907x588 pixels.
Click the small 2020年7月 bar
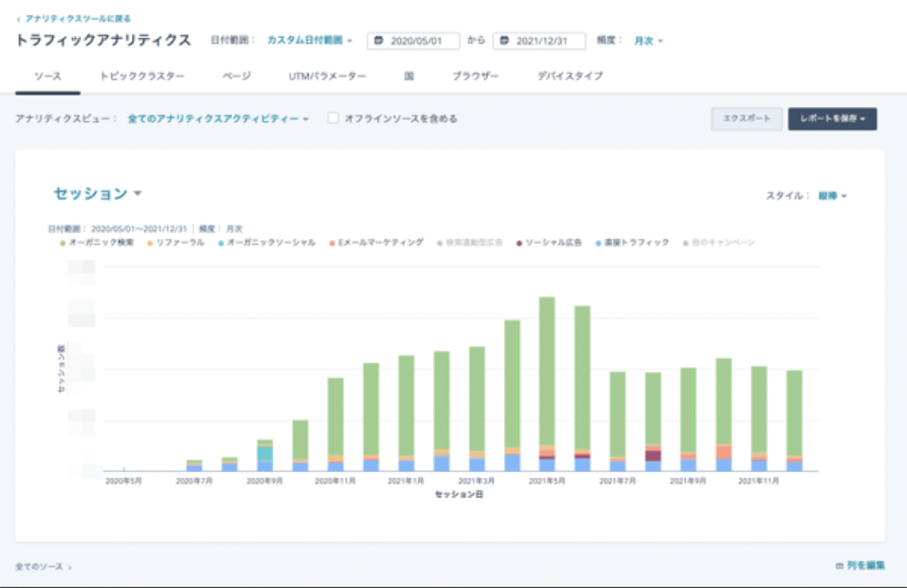click(x=194, y=466)
